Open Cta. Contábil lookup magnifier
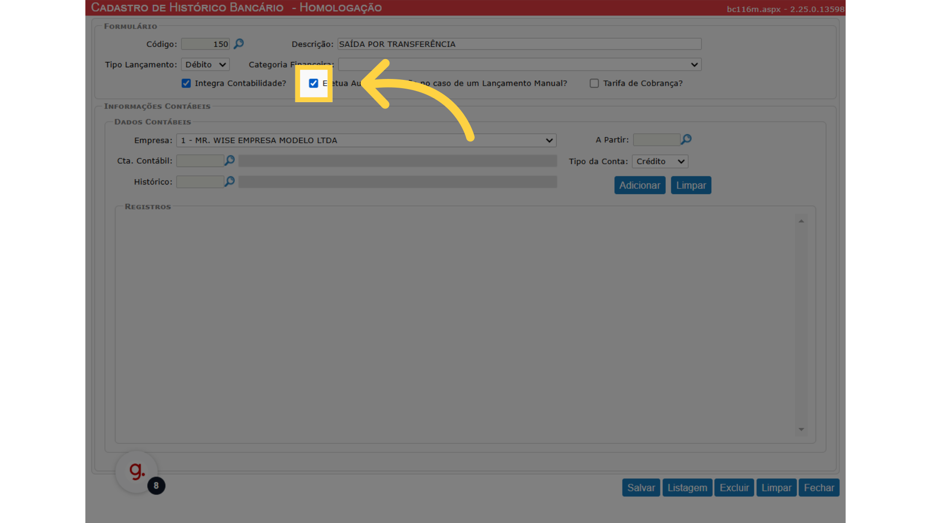Screen dimensions: 931x523 (229, 160)
